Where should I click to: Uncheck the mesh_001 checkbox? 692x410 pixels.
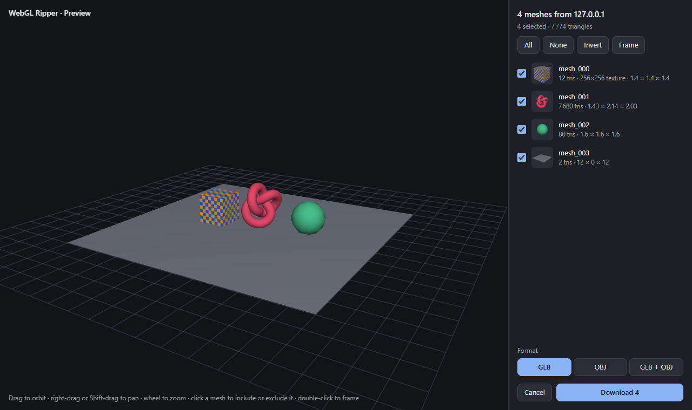[522, 101]
